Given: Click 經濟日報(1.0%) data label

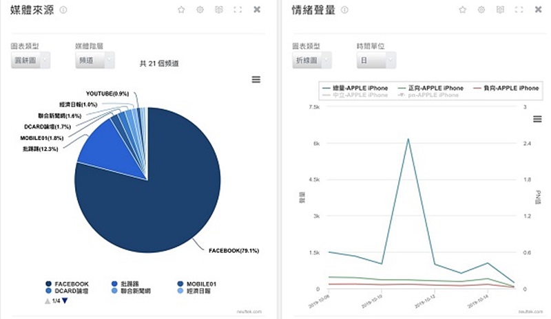Looking at the screenshot, I should pyautogui.click(x=79, y=104).
